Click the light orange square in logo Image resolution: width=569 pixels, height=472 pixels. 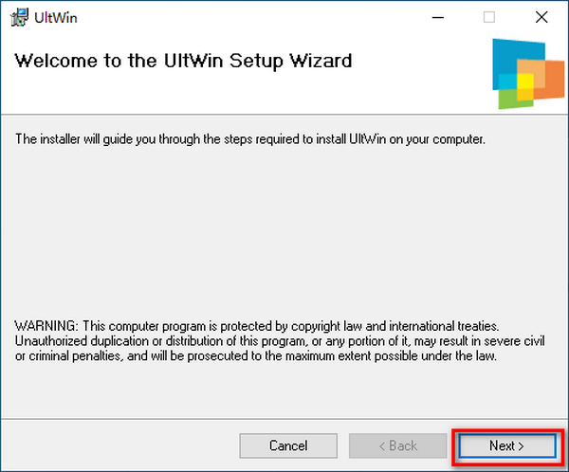531,66
